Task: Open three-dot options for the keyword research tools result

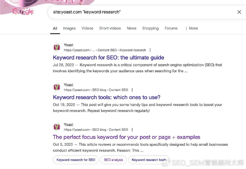Action: (x=132, y=90)
